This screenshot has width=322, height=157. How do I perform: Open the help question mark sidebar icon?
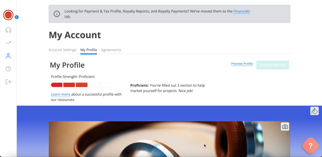(x=8, y=69)
